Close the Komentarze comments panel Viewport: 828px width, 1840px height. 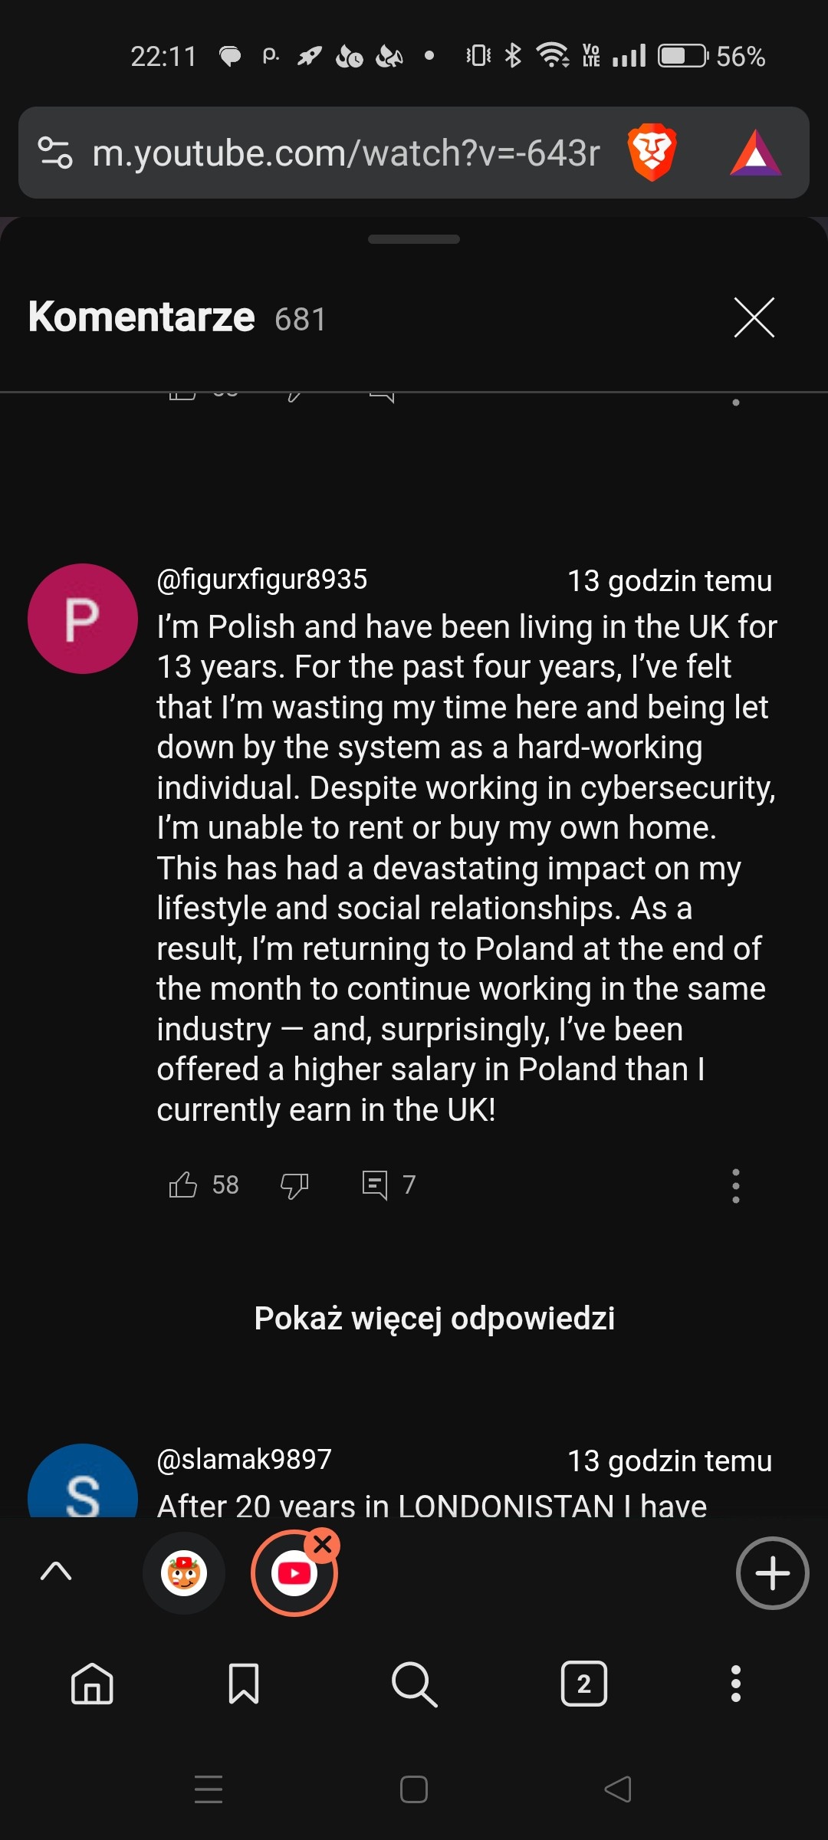(754, 317)
